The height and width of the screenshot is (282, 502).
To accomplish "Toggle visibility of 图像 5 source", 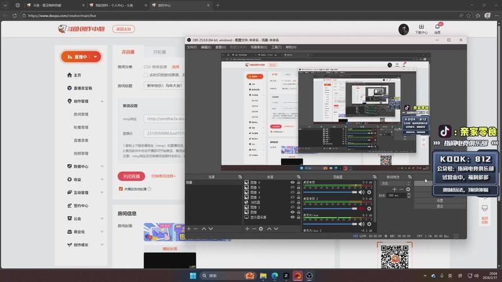I will (x=292, y=187).
